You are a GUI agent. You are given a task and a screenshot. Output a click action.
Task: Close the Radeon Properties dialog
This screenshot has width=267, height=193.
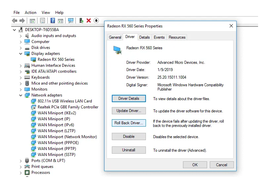pyautogui.click(x=231, y=26)
